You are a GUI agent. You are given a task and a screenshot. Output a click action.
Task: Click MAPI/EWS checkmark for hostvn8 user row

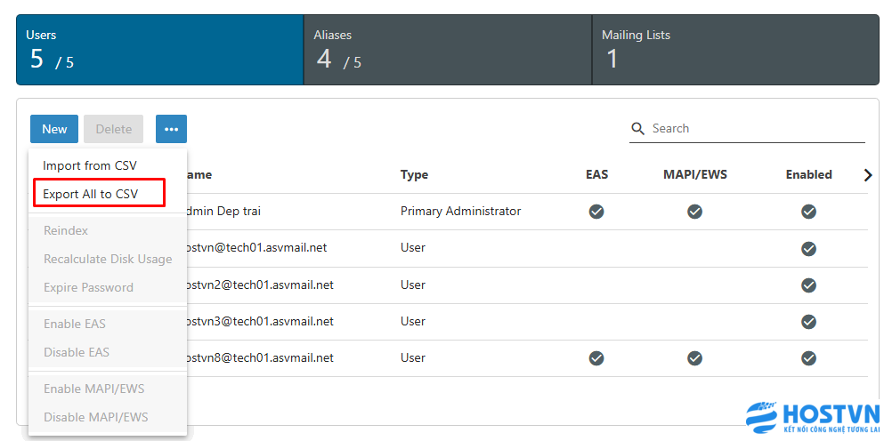694,358
